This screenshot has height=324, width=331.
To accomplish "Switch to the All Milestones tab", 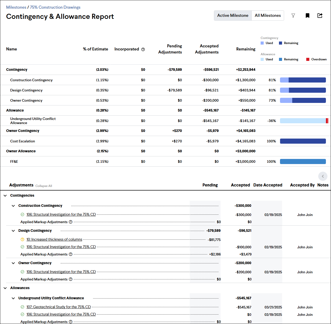I will click(268, 16).
